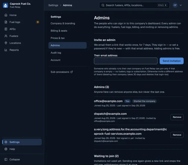Click the You badge
Viewport: 188px width, 165px height.
coord(127,101)
